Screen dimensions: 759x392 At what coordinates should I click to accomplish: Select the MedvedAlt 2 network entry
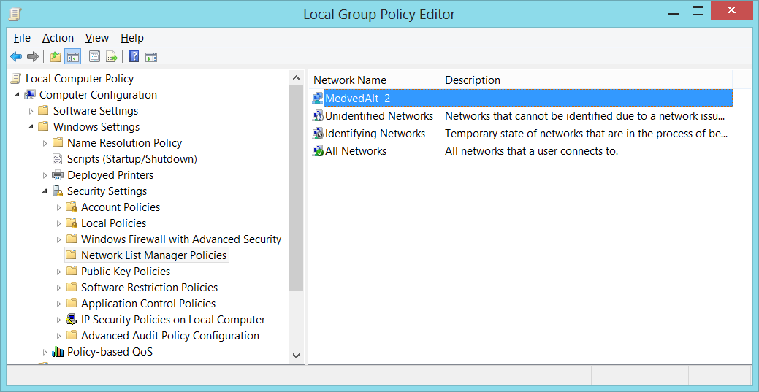click(x=358, y=99)
